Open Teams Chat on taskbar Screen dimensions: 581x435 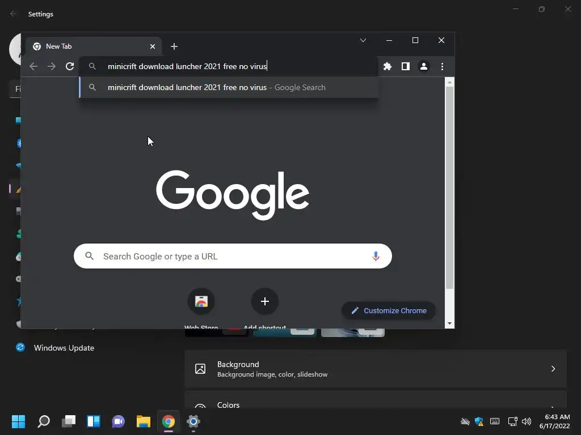pos(118,421)
